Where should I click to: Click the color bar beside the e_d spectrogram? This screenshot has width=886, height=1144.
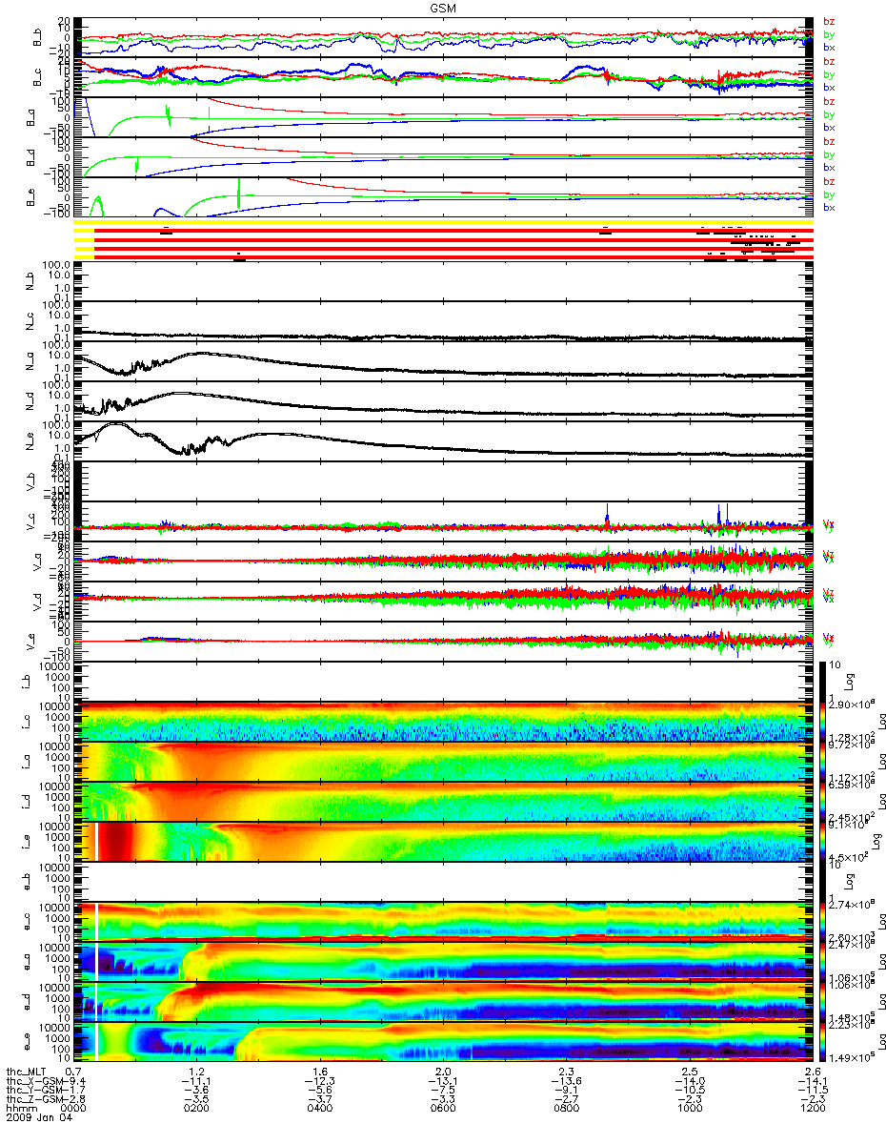(x=824, y=1001)
